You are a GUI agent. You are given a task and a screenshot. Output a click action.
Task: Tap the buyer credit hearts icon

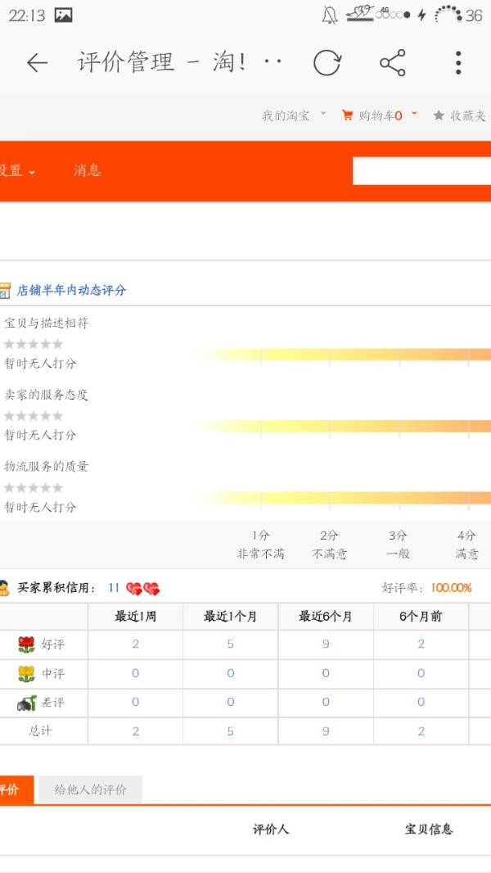pyautogui.click(x=143, y=588)
